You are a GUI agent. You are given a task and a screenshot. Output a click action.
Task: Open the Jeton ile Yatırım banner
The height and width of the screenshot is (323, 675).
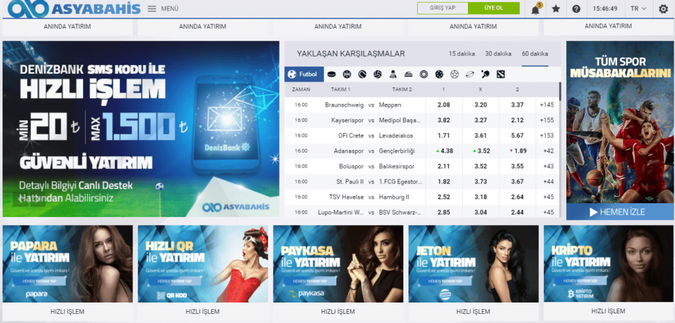point(473,264)
